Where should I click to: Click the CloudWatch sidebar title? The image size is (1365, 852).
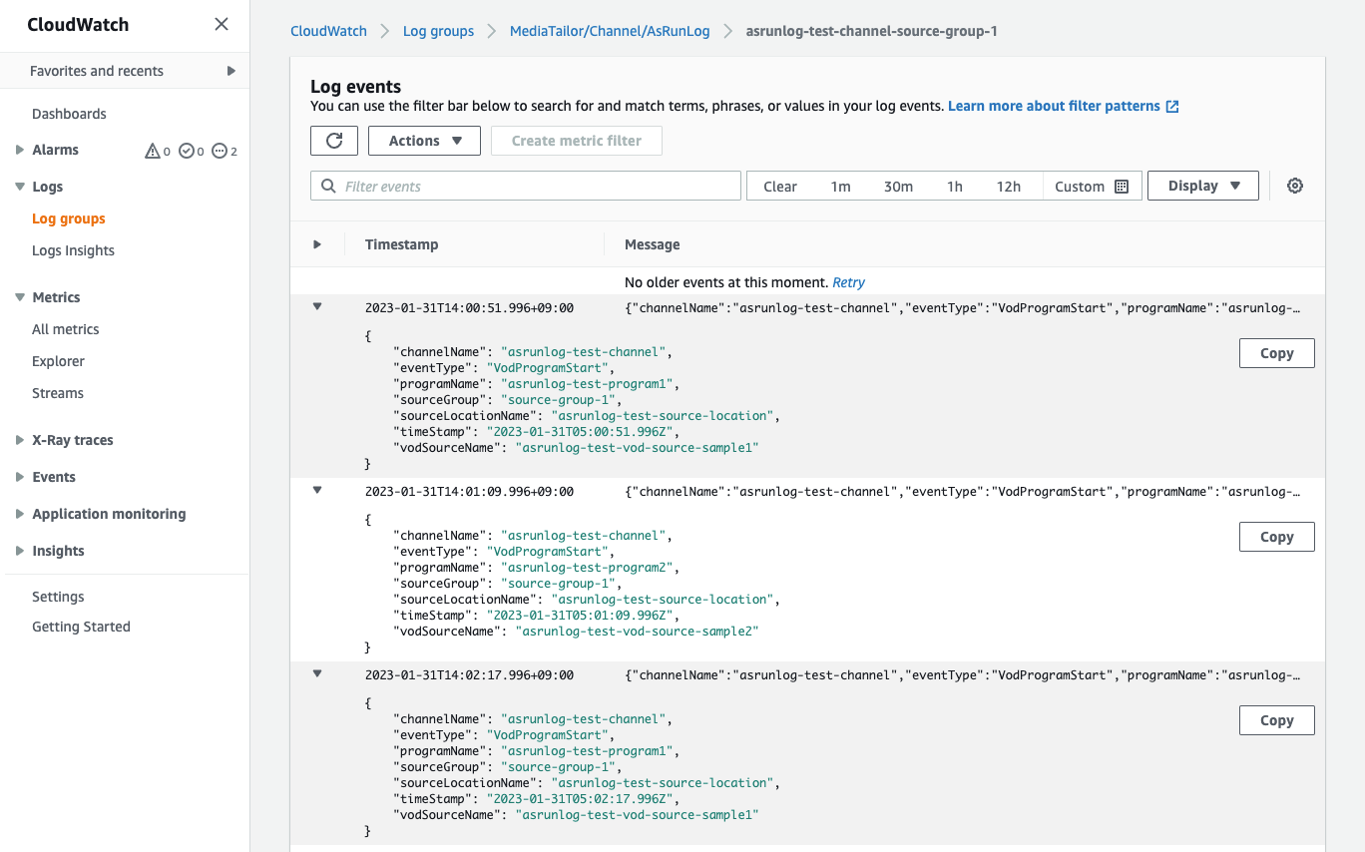pos(78,25)
